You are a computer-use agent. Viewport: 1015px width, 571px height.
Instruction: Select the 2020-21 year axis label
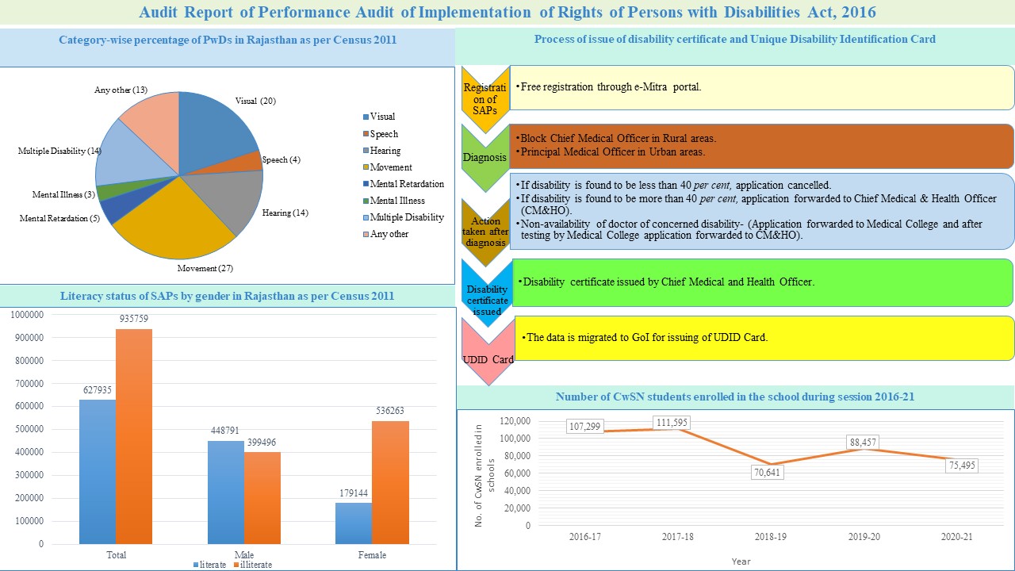(957, 537)
